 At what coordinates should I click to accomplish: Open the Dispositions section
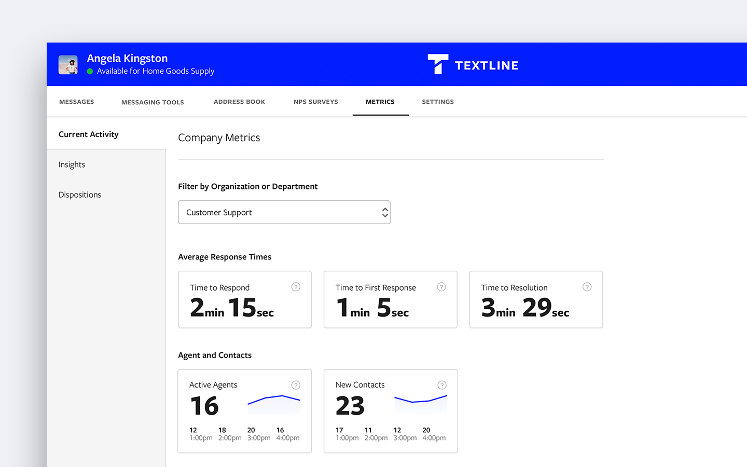tap(79, 195)
